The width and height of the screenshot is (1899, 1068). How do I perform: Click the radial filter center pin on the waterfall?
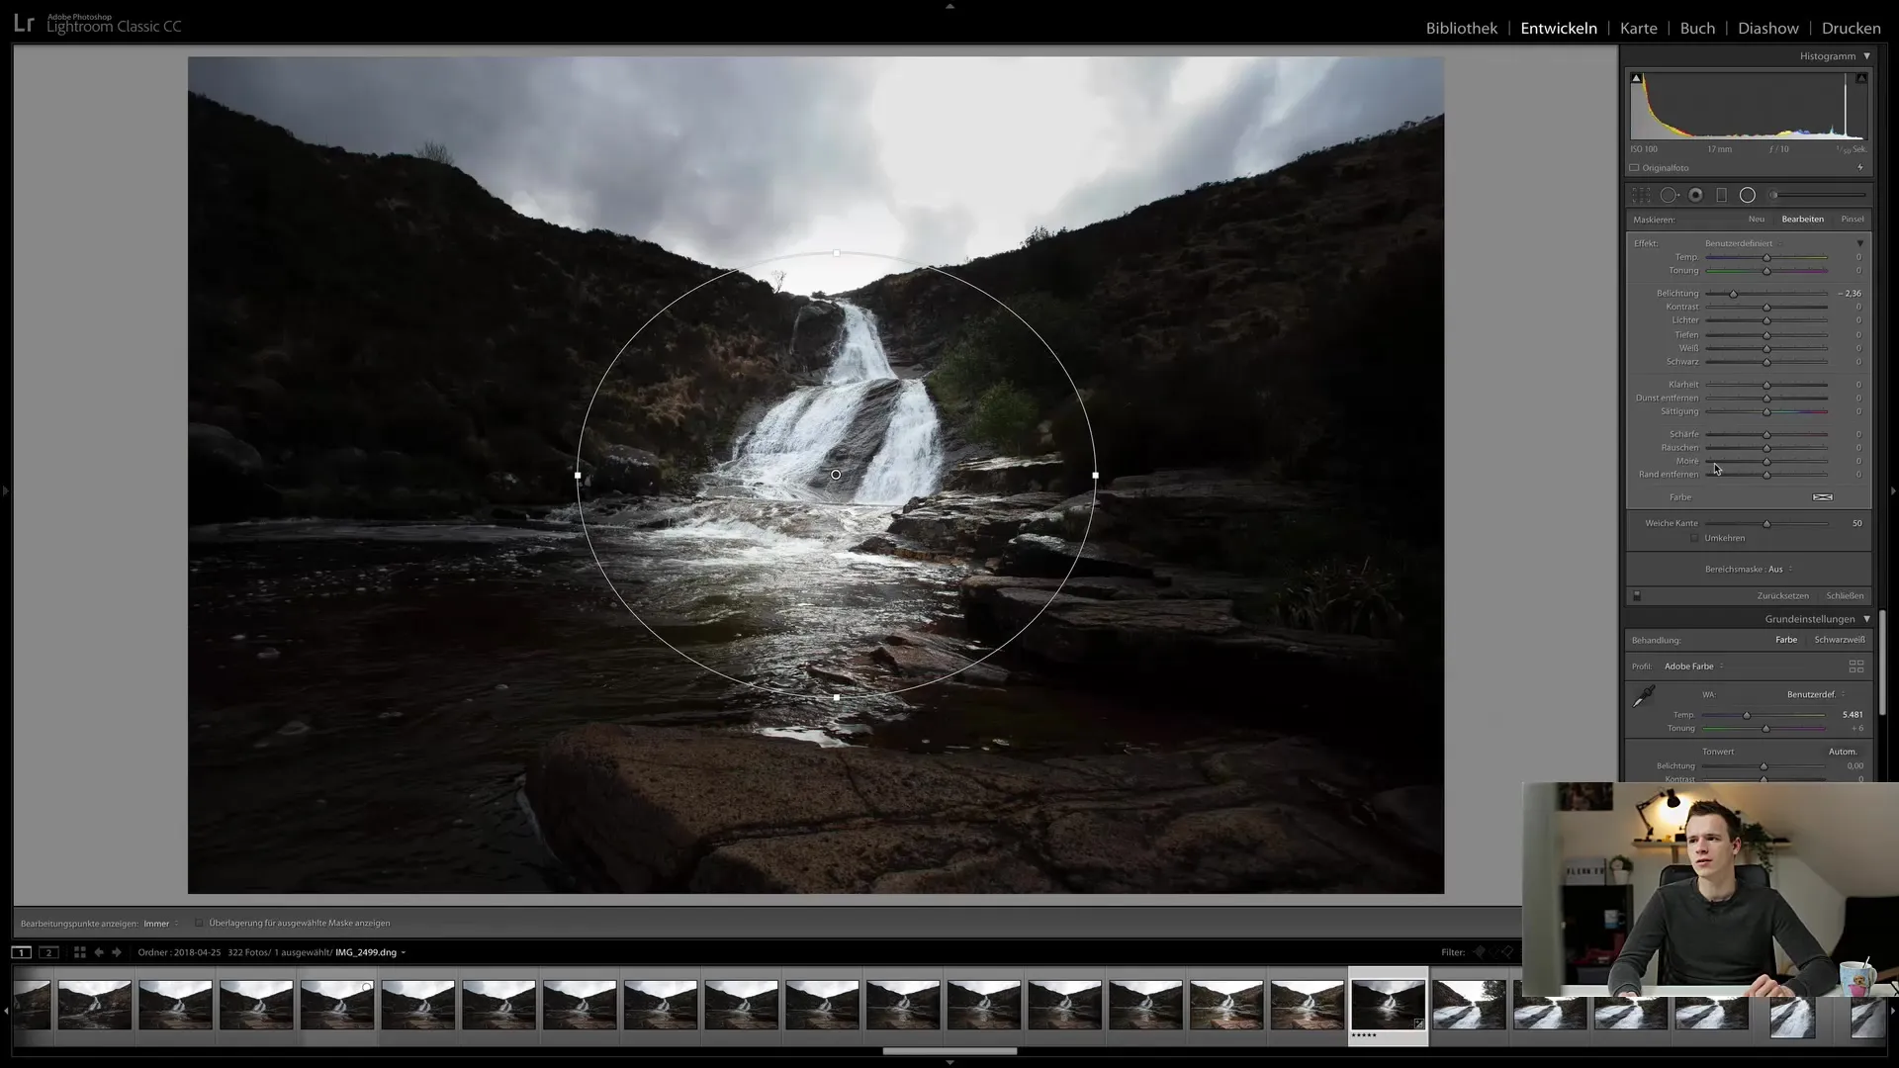point(836,475)
